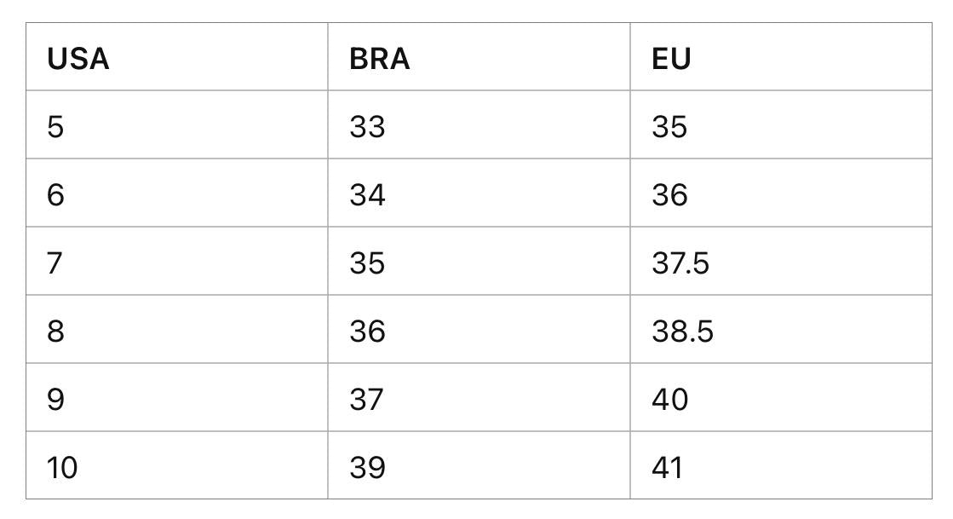The image size is (953, 519).
Task: Click the EU column header
Action: 671,59
